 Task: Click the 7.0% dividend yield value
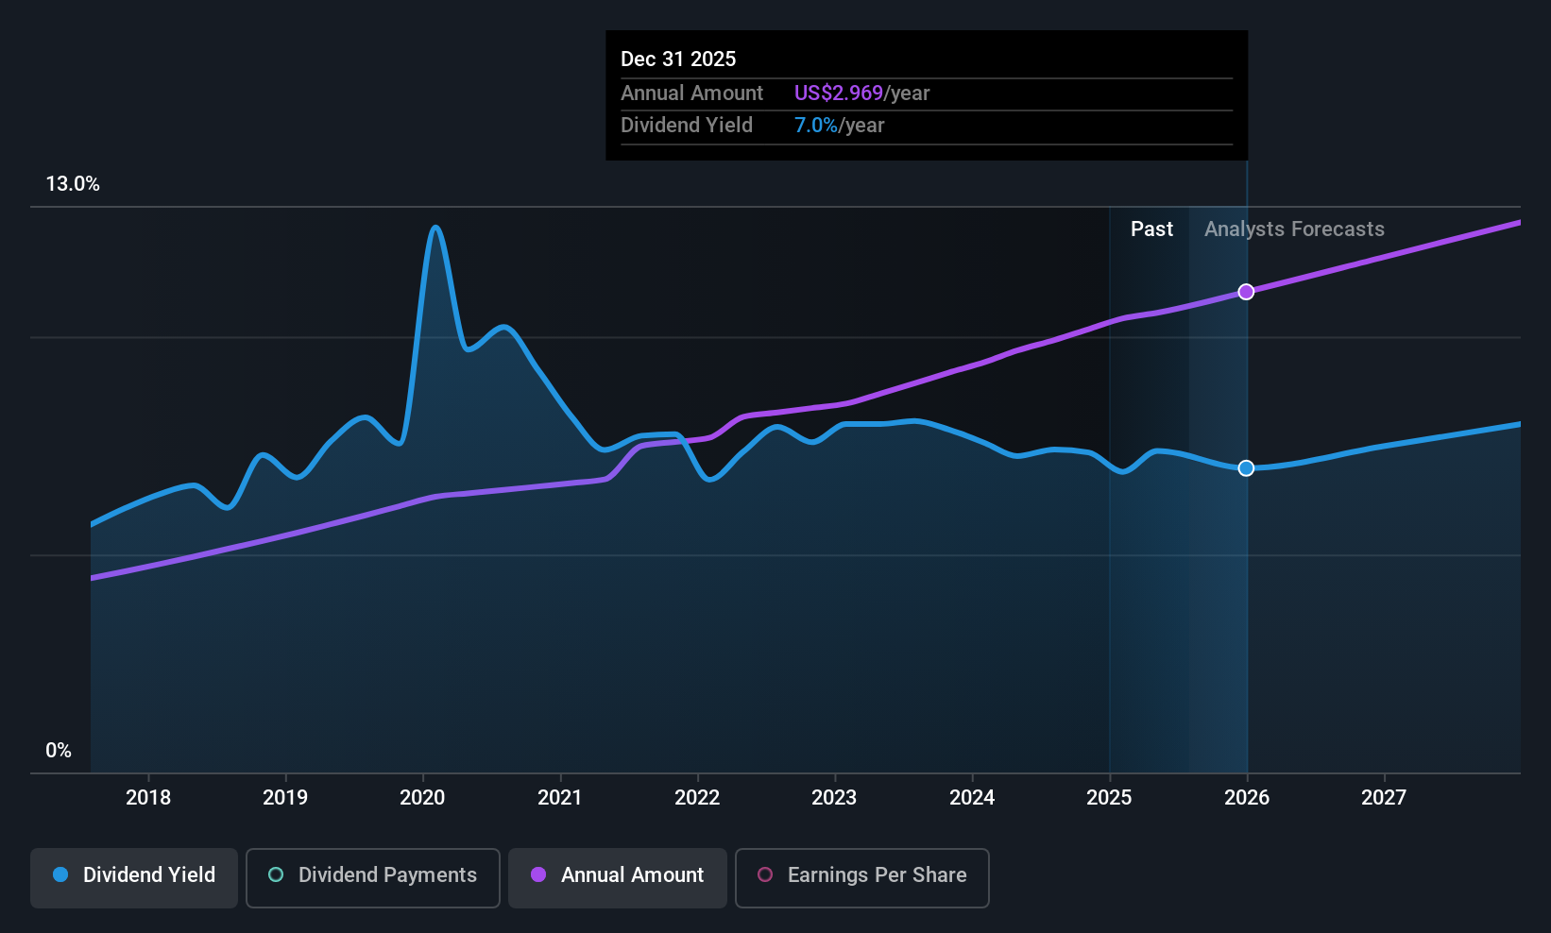click(x=816, y=126)
